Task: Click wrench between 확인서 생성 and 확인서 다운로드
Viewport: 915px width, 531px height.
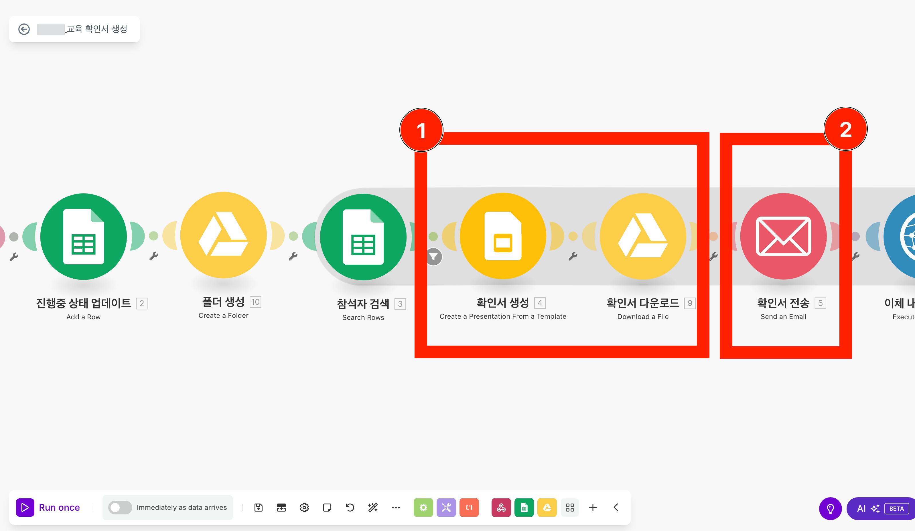Action: tap(573, 257)
